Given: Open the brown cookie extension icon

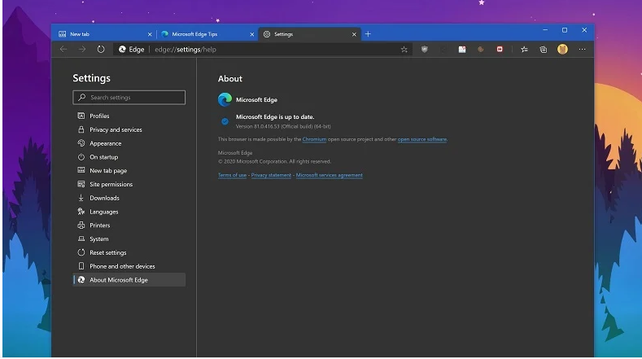Looking at the screenshot, I should pyautogui.click(x=481, y=50).
